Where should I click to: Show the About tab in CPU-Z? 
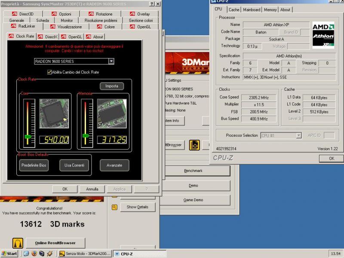click(x=285, y=9)
